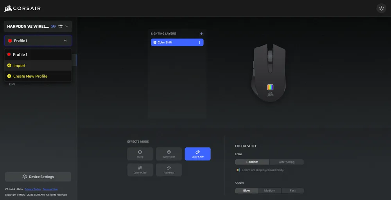391x200 pixels.
Task: Open the Terms of Use link
Action: pos(50,189)
